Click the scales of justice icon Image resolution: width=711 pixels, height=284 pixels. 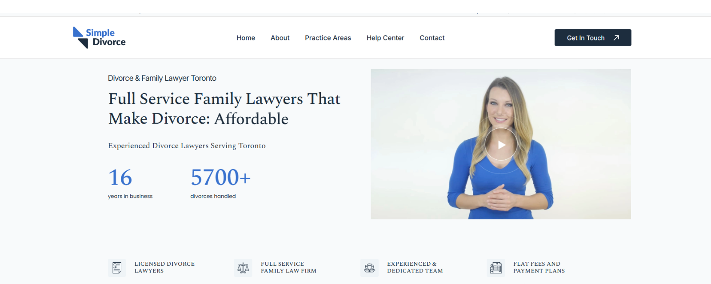(243, 268)
